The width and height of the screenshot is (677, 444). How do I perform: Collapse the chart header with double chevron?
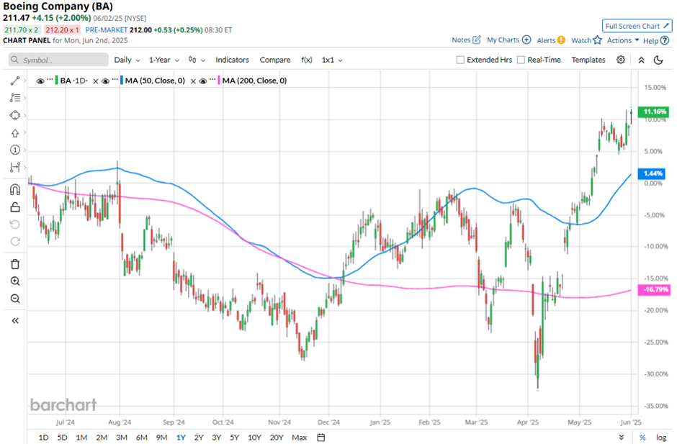click(x=641, y=60)
